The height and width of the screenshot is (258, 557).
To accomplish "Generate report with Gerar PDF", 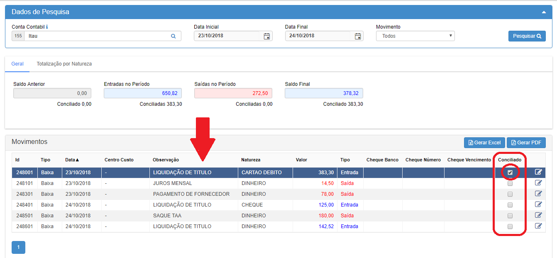I will [526, 143].
